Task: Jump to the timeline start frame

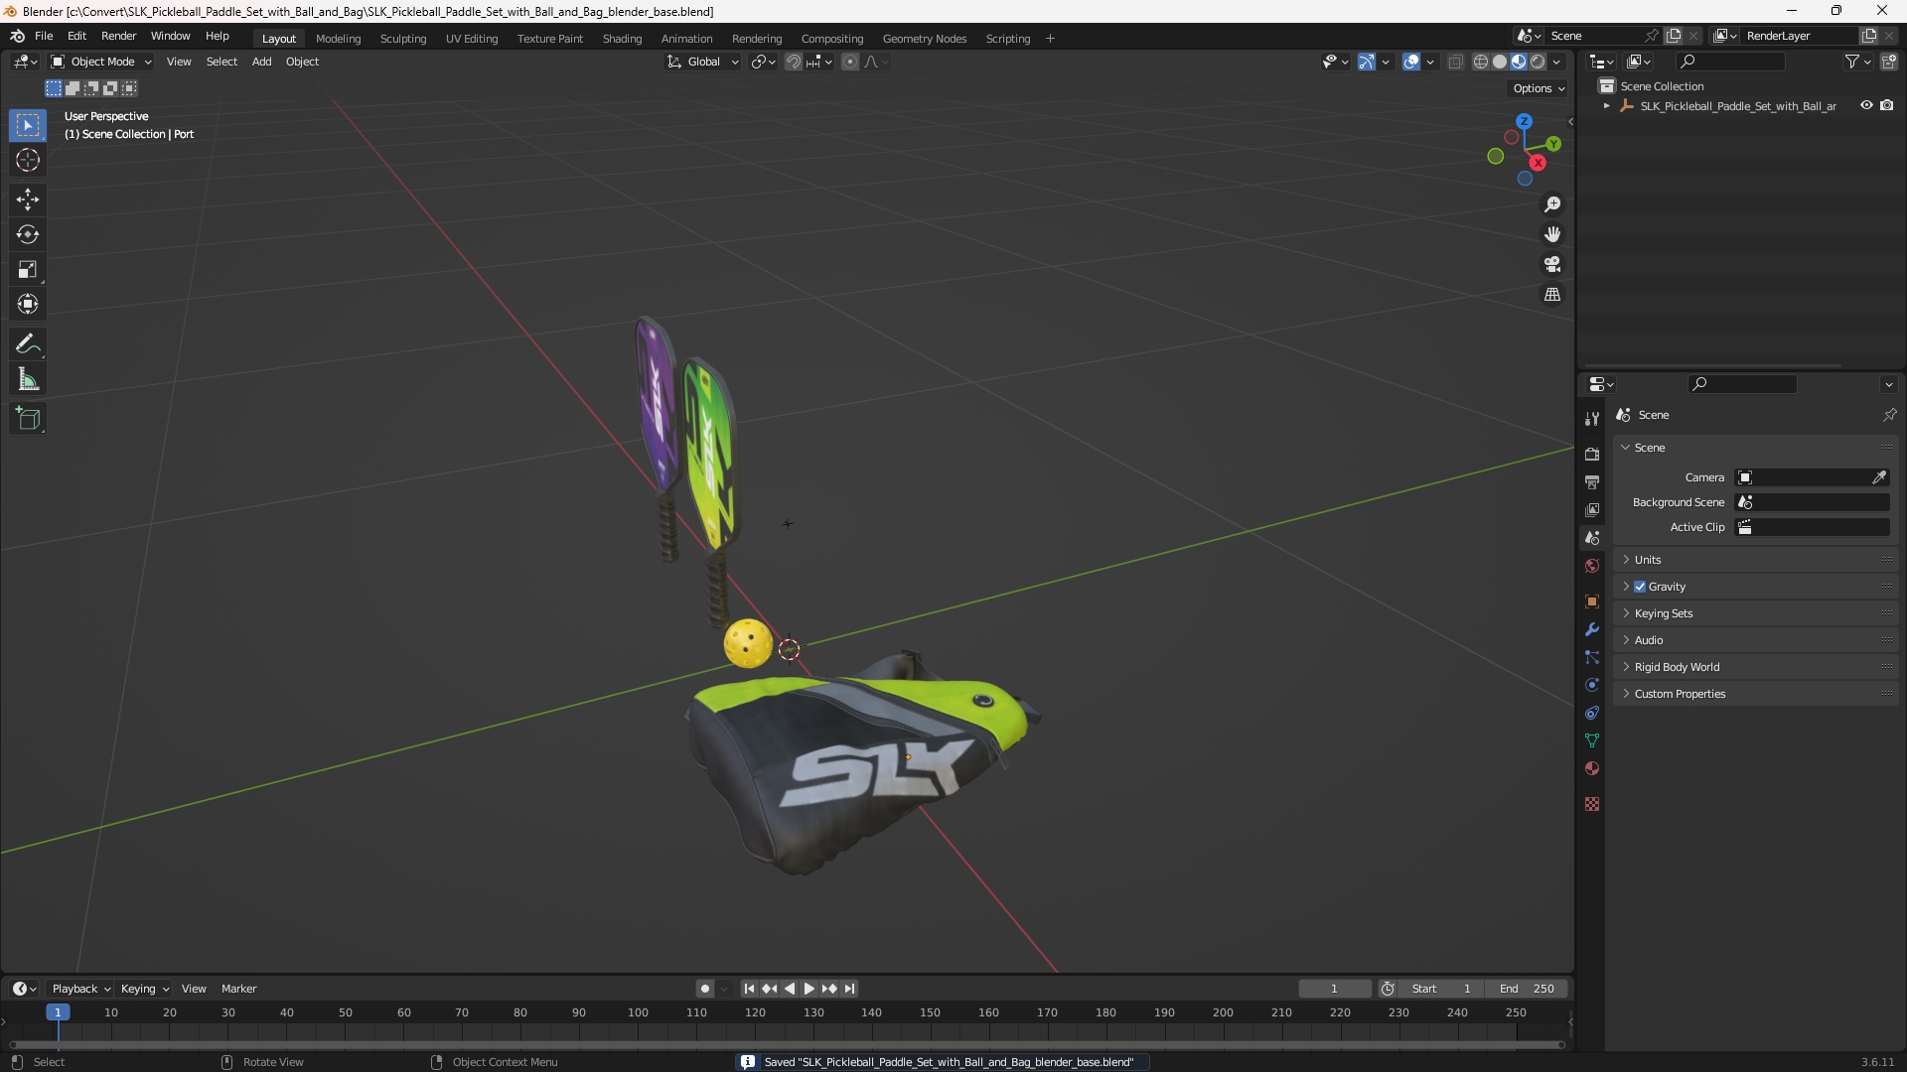Action: click(749, 989)
